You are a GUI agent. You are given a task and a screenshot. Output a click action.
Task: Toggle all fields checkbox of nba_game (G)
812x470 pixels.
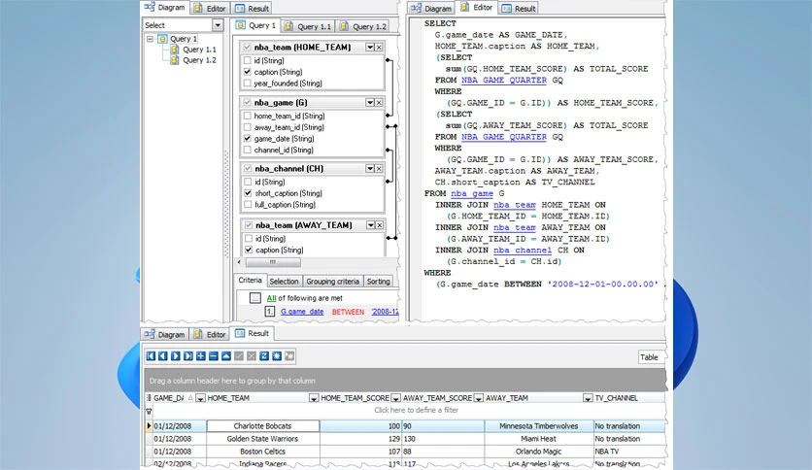point(248,103)
